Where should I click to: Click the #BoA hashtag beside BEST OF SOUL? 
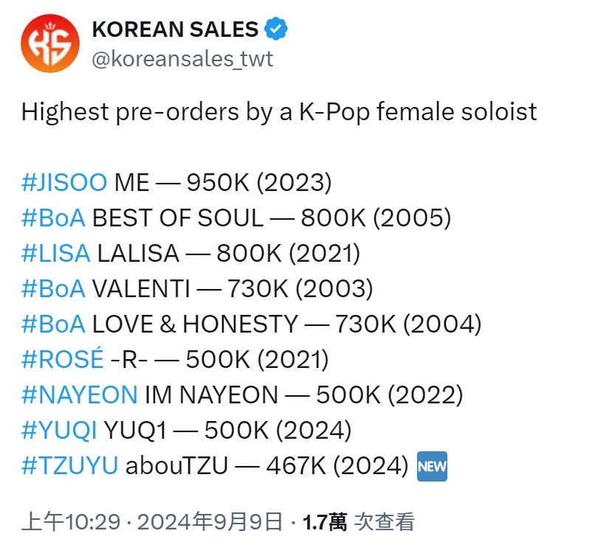[x=53, y=218]
